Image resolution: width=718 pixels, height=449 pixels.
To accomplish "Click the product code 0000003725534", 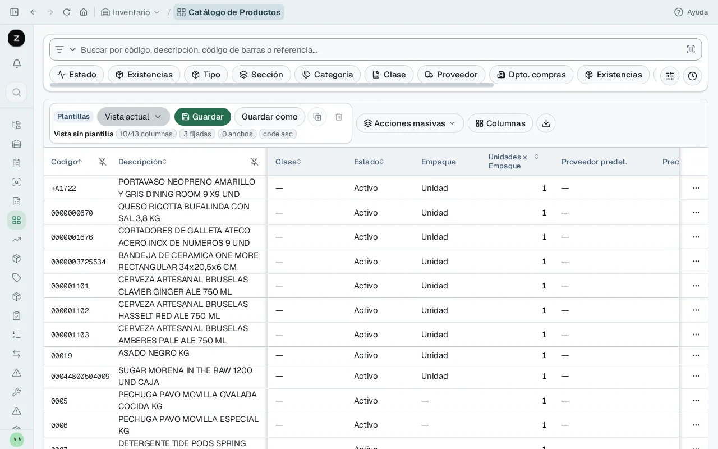I will tap(79, 262).
